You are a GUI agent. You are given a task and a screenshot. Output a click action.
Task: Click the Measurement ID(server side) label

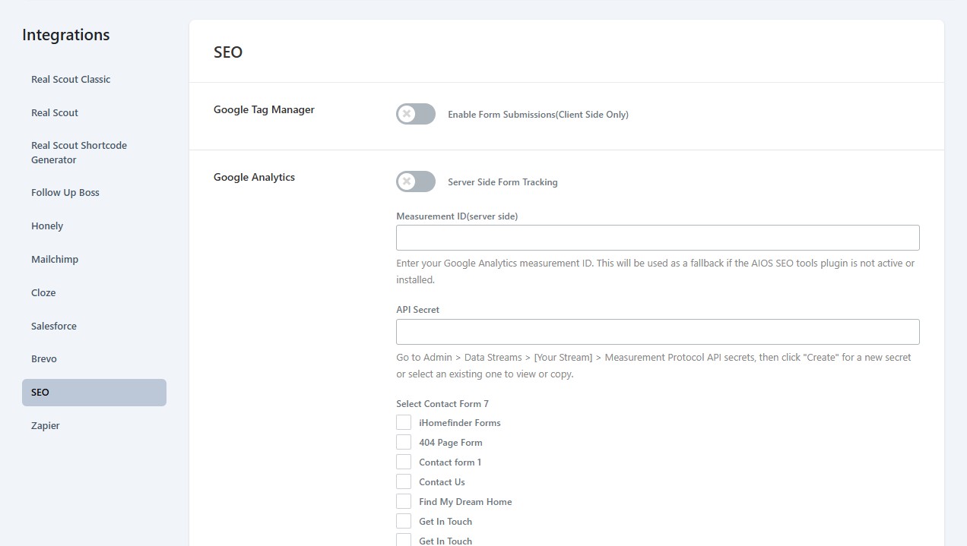click(457, 216)
